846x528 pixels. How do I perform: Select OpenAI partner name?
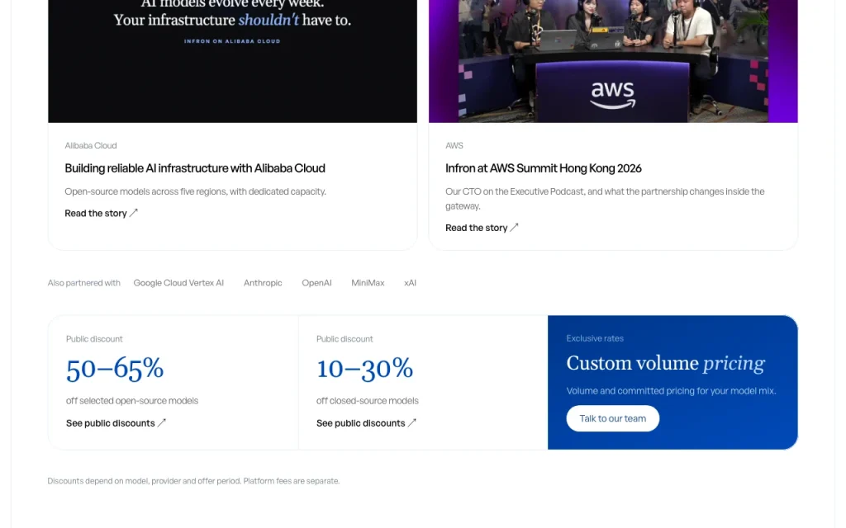316,283
